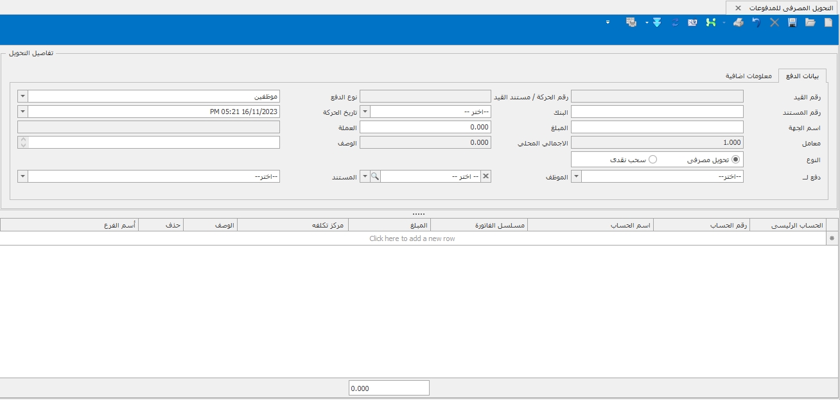
Task: Click the Delete X icon in toolbar
Action: pos(774,22)
